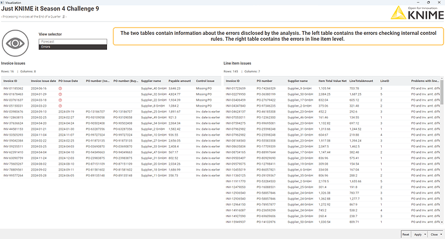Click the PO number (Buy... column header
The image size is (445, 239).
tap(126, 81)
